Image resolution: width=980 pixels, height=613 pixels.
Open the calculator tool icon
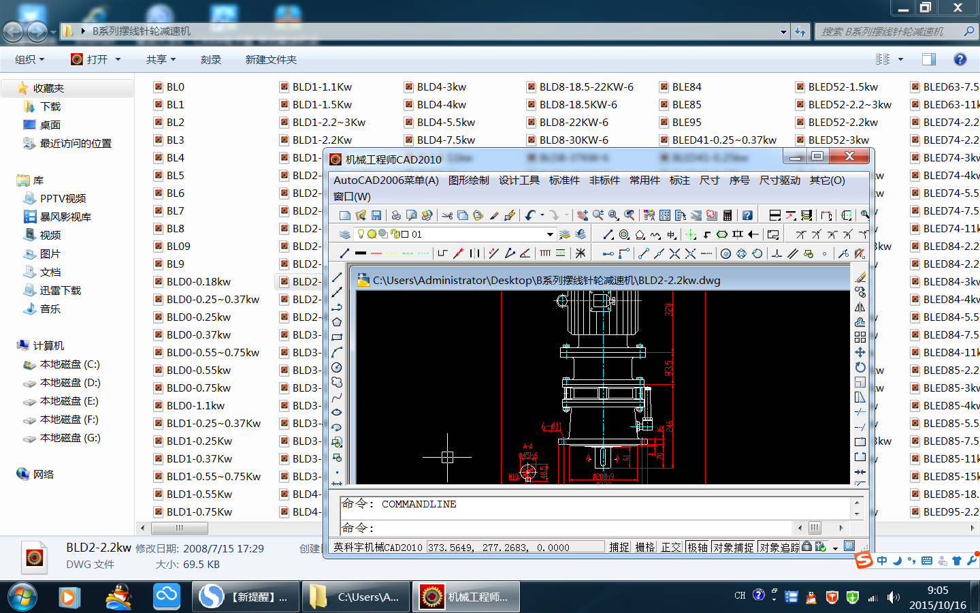pyautogui.click(x=728, y=215)
